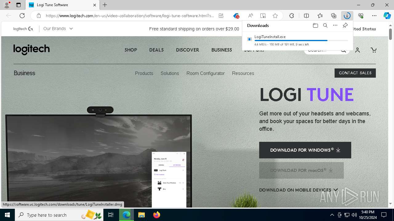Open the account user icon
Viewport: 394px width, 221px height.
pyautogui.click(x=357, y=50)
